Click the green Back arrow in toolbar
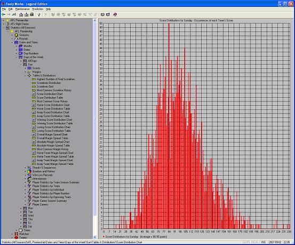The image size is (295, 245). click(4, 14)
